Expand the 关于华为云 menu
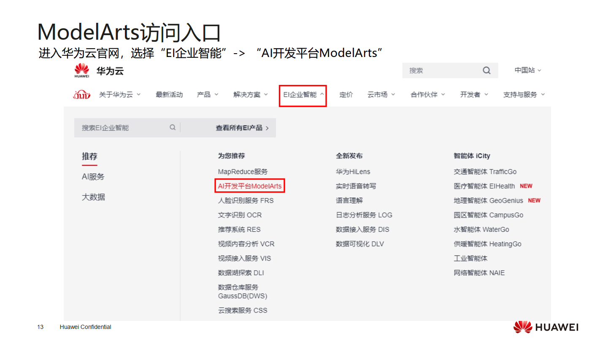This screenshot has height=345, width=614. (x=120, y=95)
